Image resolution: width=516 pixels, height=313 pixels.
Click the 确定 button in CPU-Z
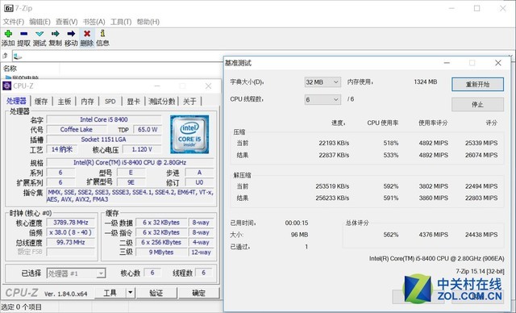pos(199,293)
